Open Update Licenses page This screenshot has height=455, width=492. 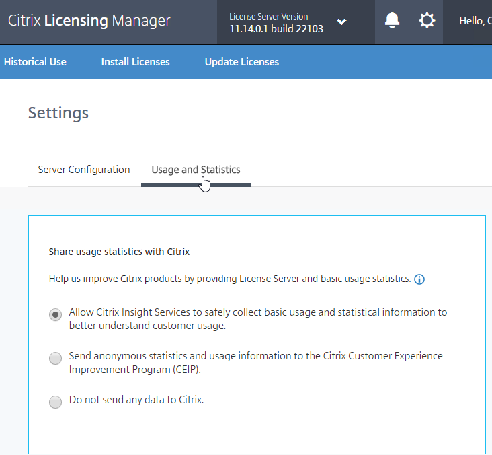click(x=241, y=62)
